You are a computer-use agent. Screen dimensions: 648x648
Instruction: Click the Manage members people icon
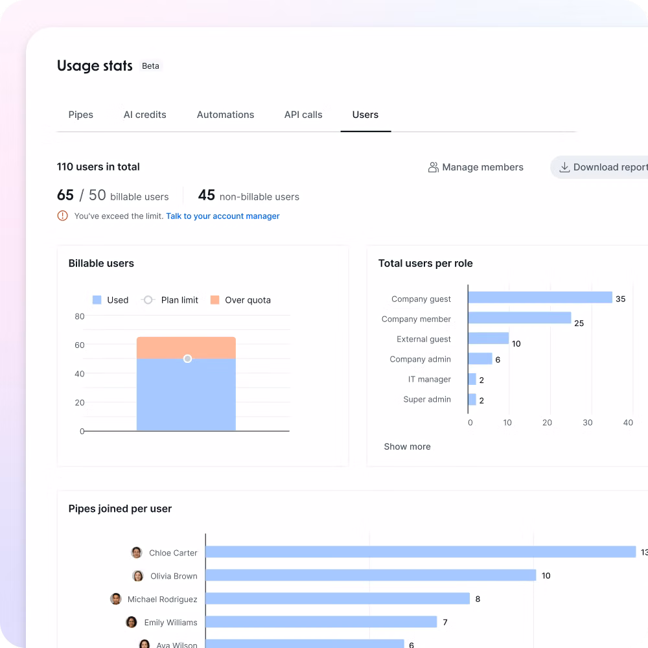tap(434, 167)
